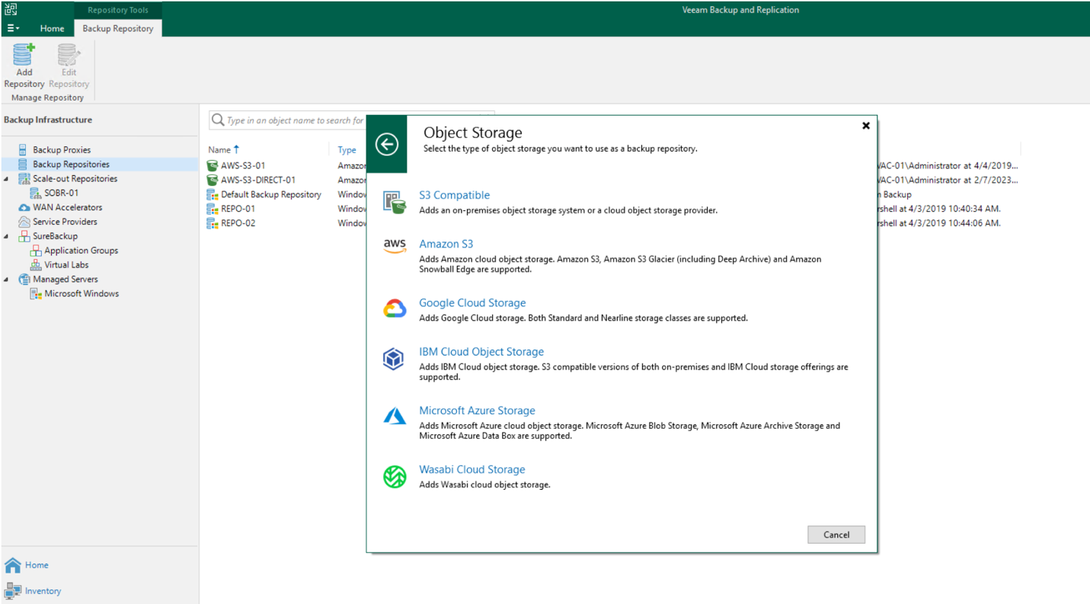Click the AWS logo icon
1090x604 pixels.
click(395, 246)
